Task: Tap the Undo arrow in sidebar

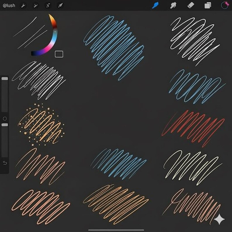Action: click(x=5, y=163)
